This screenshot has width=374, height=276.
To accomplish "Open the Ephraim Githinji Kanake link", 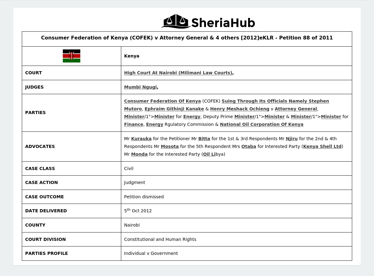I will pyautogui.click(x=174, y=109).
